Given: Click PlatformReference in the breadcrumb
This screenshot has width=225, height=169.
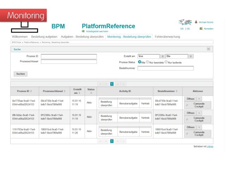Looking at the screenshot, I should (31, 42).
